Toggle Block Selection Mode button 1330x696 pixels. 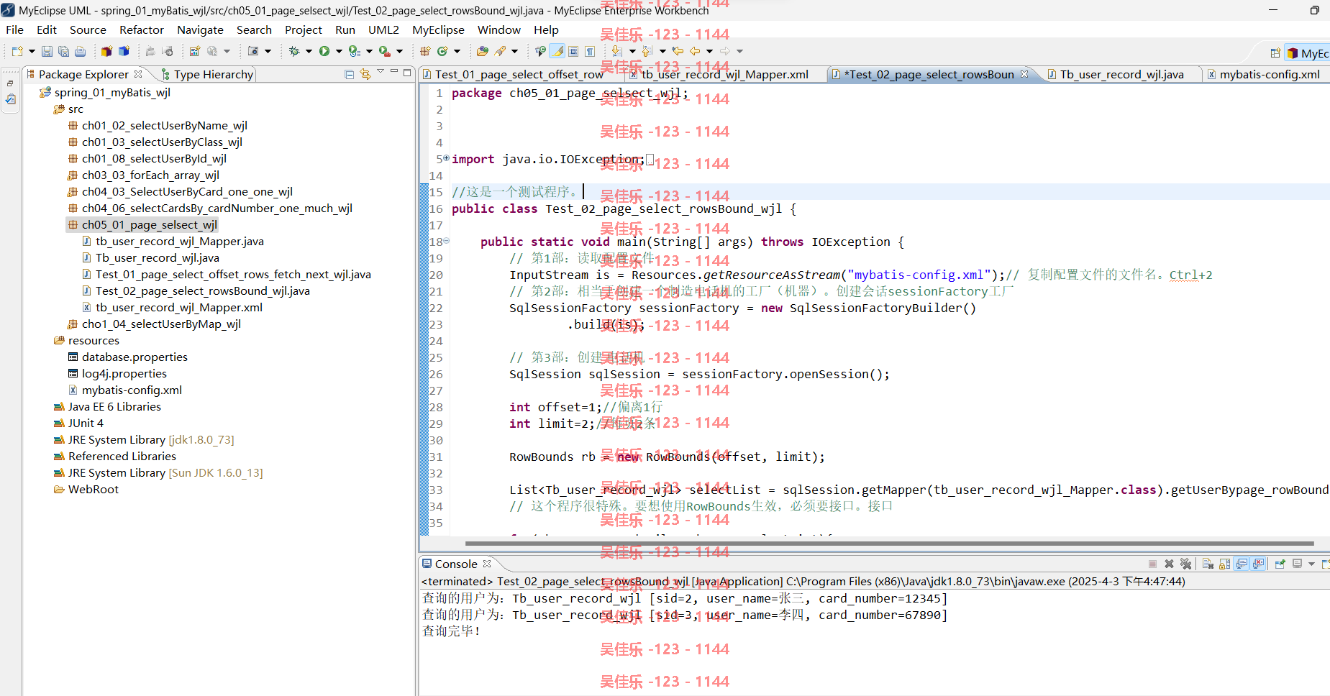tap(573, 51)
